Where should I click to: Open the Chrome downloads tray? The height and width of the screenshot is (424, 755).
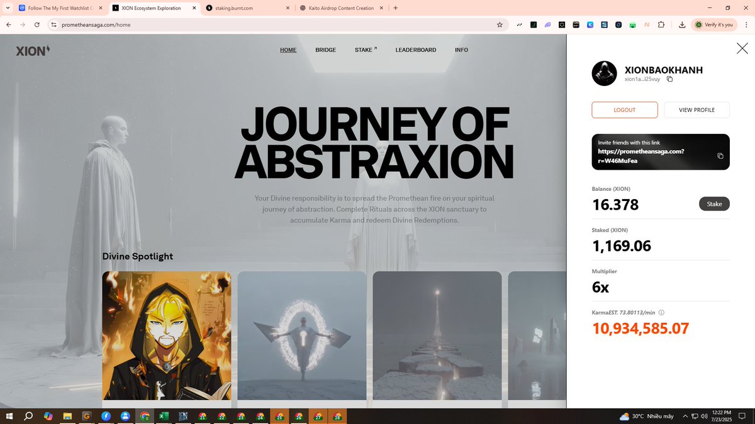tap(682, 24)
